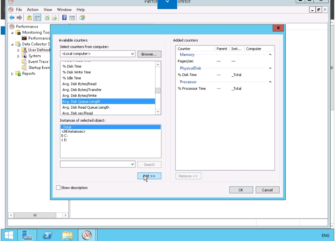Viewport: 335px width, 241px height.
Task: Enable the Show description checkbox
Action: [59, 188]
